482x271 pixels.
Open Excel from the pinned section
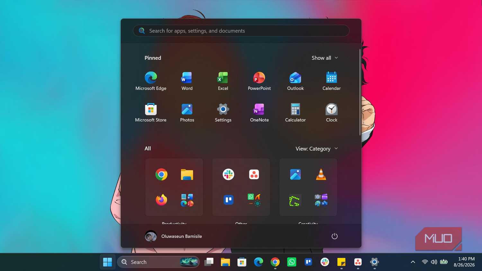point(223,81)
